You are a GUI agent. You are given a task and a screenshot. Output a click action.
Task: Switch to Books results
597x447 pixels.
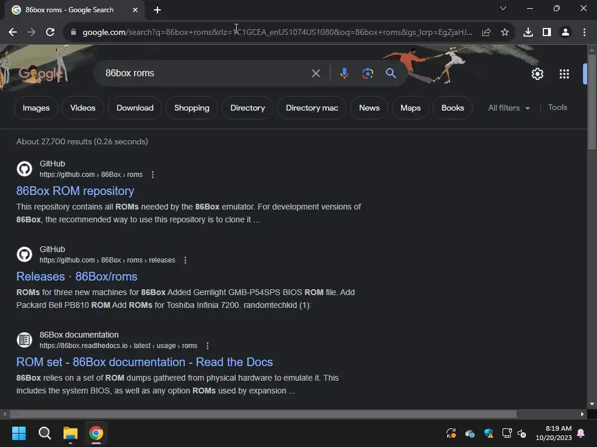click(452, 108)
